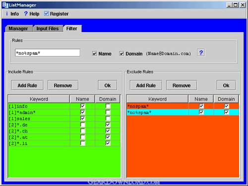Uncheck Domain for the [2]*.ch rule
Viewport: 248px width, 186px height.
click(x=108, y=131)
